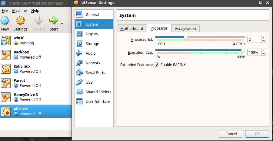
Task: Open the General settings category label
Action: coord(92,15)
